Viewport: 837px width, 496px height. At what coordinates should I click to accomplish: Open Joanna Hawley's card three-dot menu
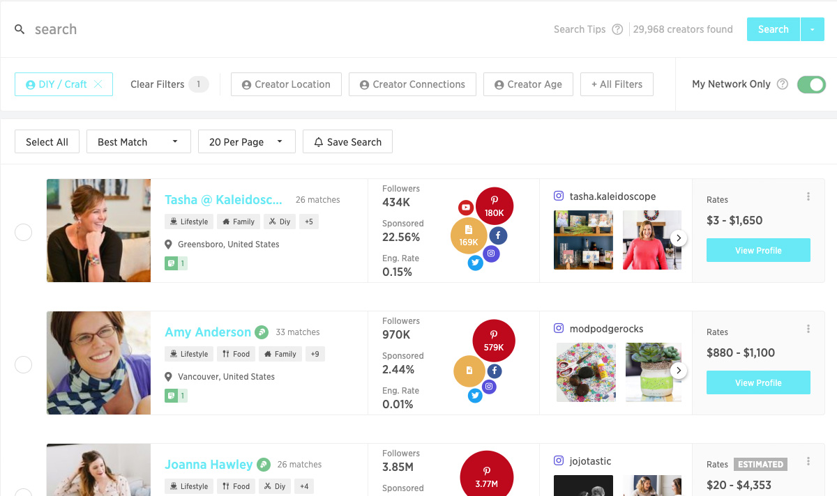(x=808, y=461)
